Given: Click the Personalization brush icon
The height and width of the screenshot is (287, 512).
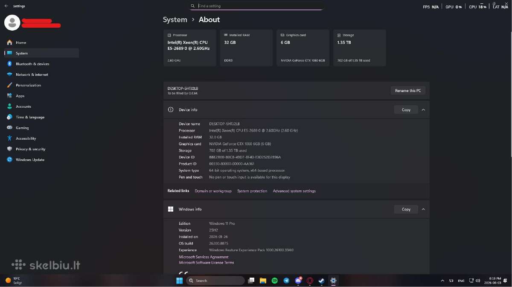Looking at the screenshot, I should point(9,85).
